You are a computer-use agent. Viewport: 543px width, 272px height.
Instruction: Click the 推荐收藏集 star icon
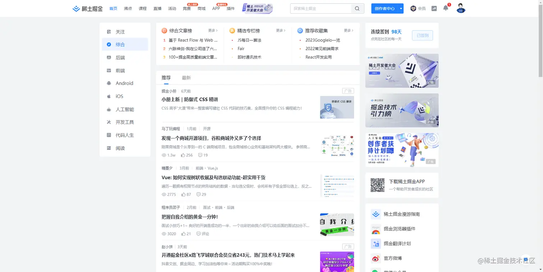[300, 31]
